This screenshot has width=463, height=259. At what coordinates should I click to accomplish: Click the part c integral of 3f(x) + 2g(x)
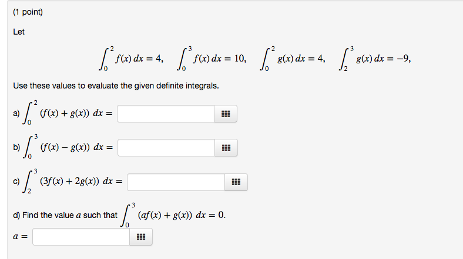(72, 181)
